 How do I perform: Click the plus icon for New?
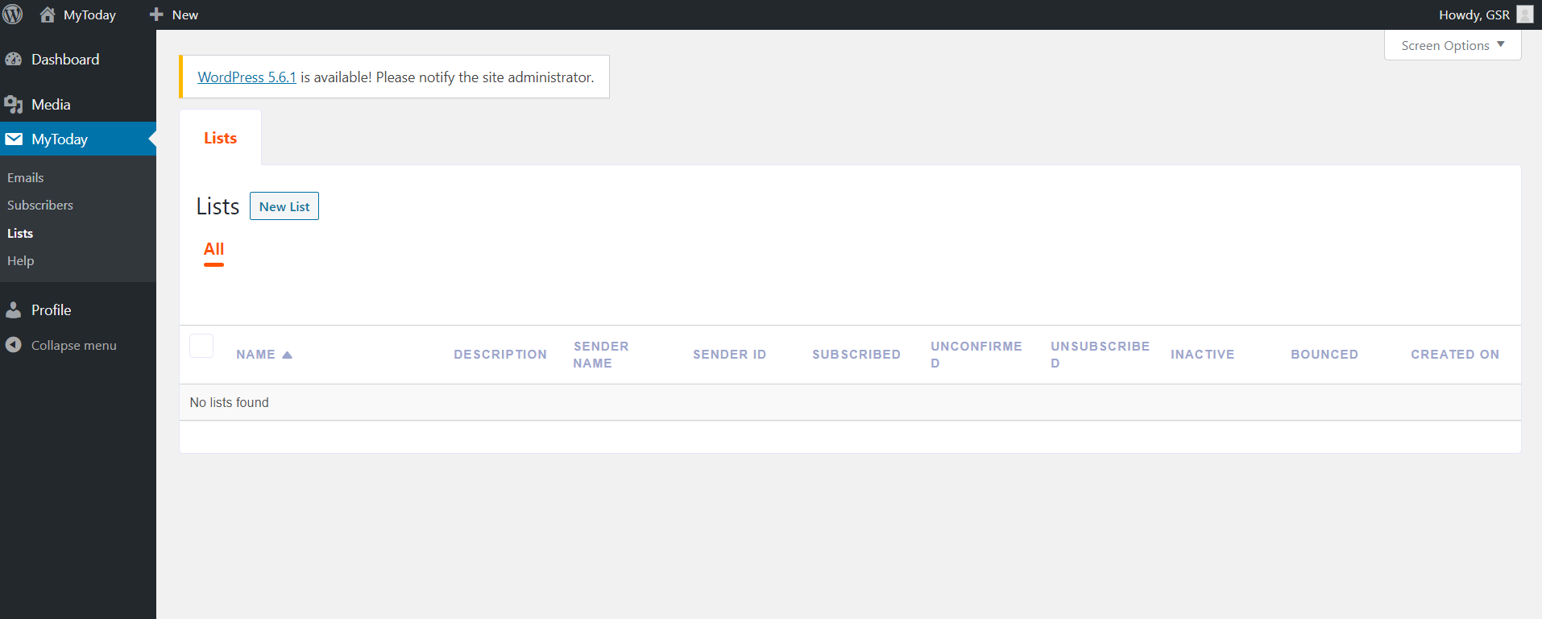pyautogui.click(x=156, y=15)
